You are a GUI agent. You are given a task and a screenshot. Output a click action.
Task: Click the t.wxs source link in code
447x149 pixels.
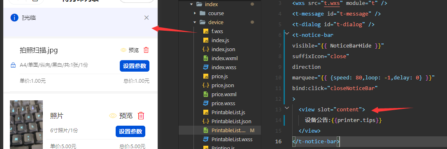coord(332,3)
